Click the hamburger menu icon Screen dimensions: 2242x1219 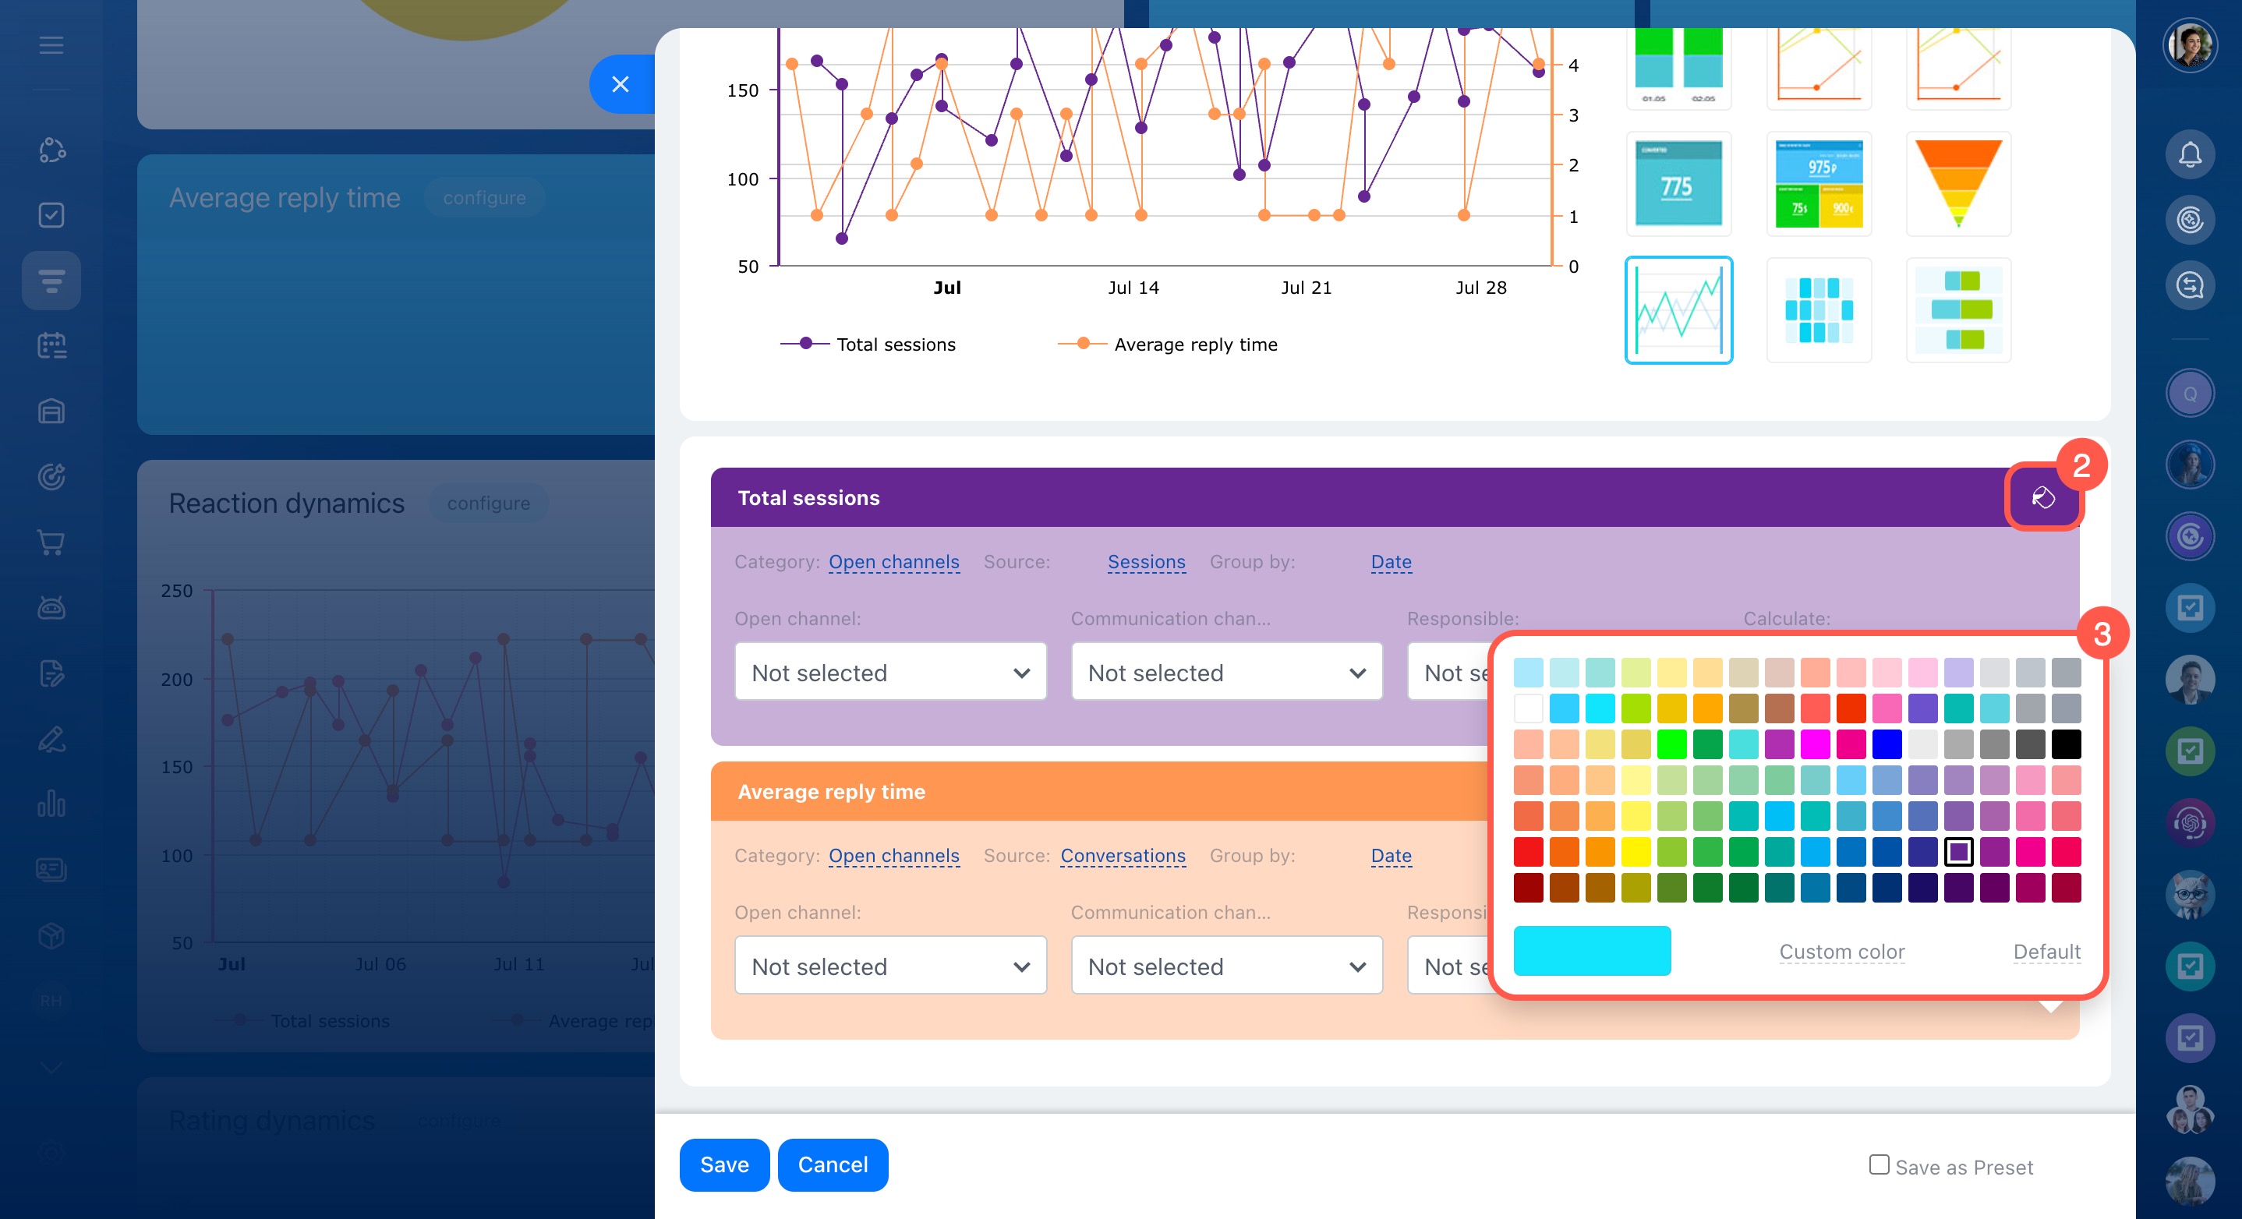pyautogui.click(x=51, y=45)
